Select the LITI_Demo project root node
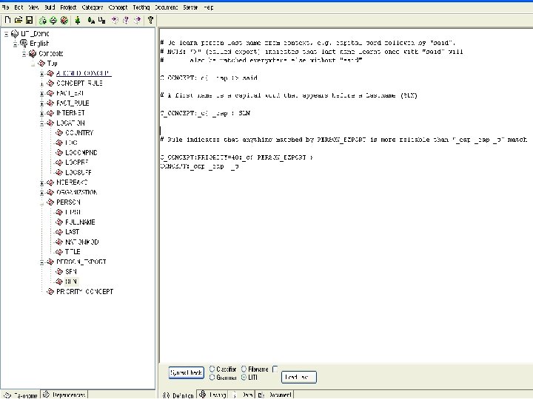Viewport: 533px width, 399px height. pos(35,33)
